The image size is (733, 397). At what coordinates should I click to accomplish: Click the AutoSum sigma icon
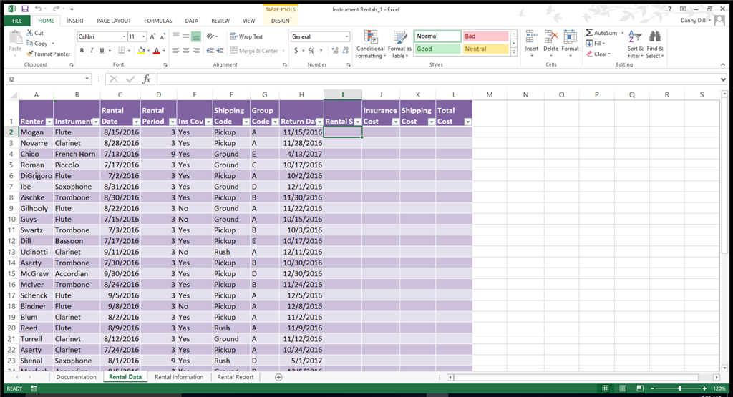point(589,33)
